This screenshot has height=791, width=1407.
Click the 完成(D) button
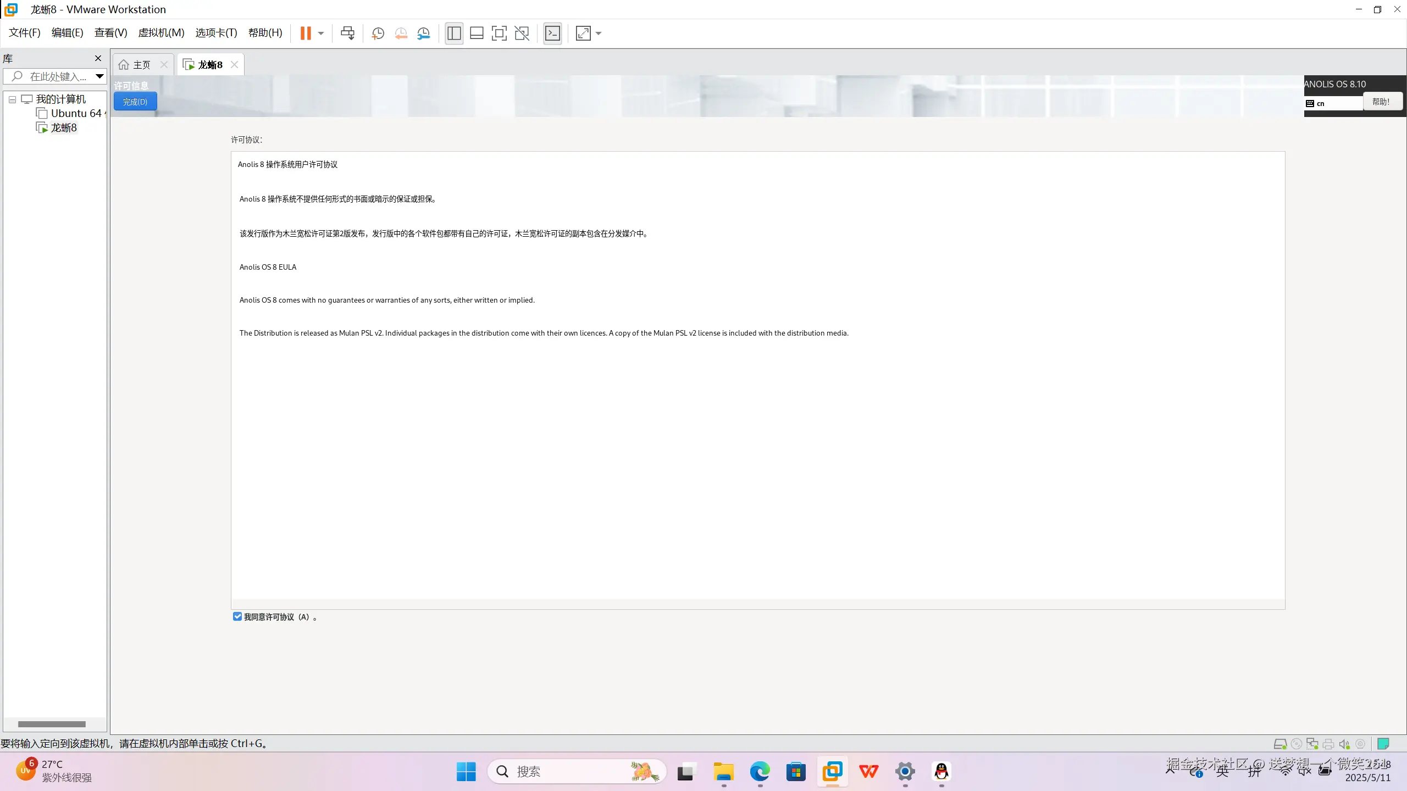(x=135, y=102)
